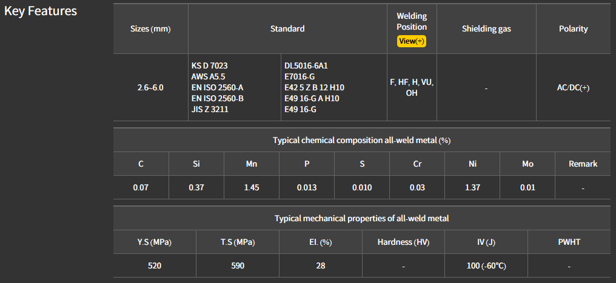Click the Ni value 1.37
Screen dimensions: 616x283
472,187
